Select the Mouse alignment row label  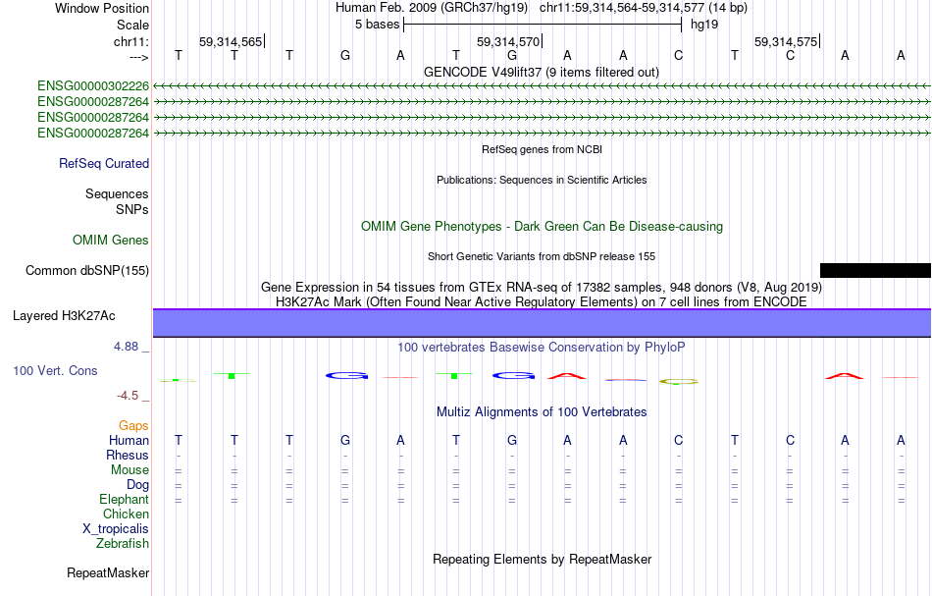(x=129, y=470)
